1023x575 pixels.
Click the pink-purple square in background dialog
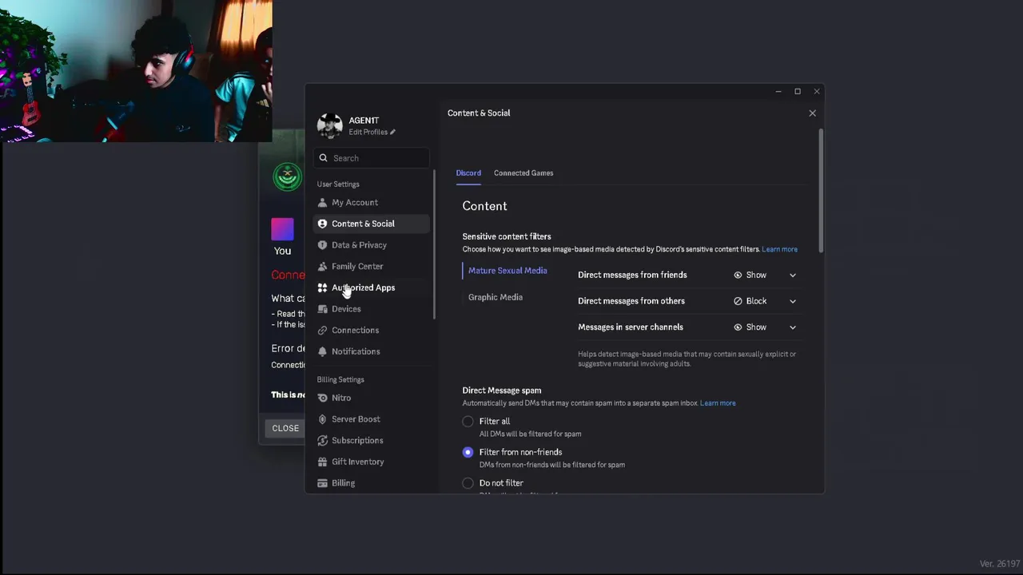pyautogui.click(x=282, y=229)
